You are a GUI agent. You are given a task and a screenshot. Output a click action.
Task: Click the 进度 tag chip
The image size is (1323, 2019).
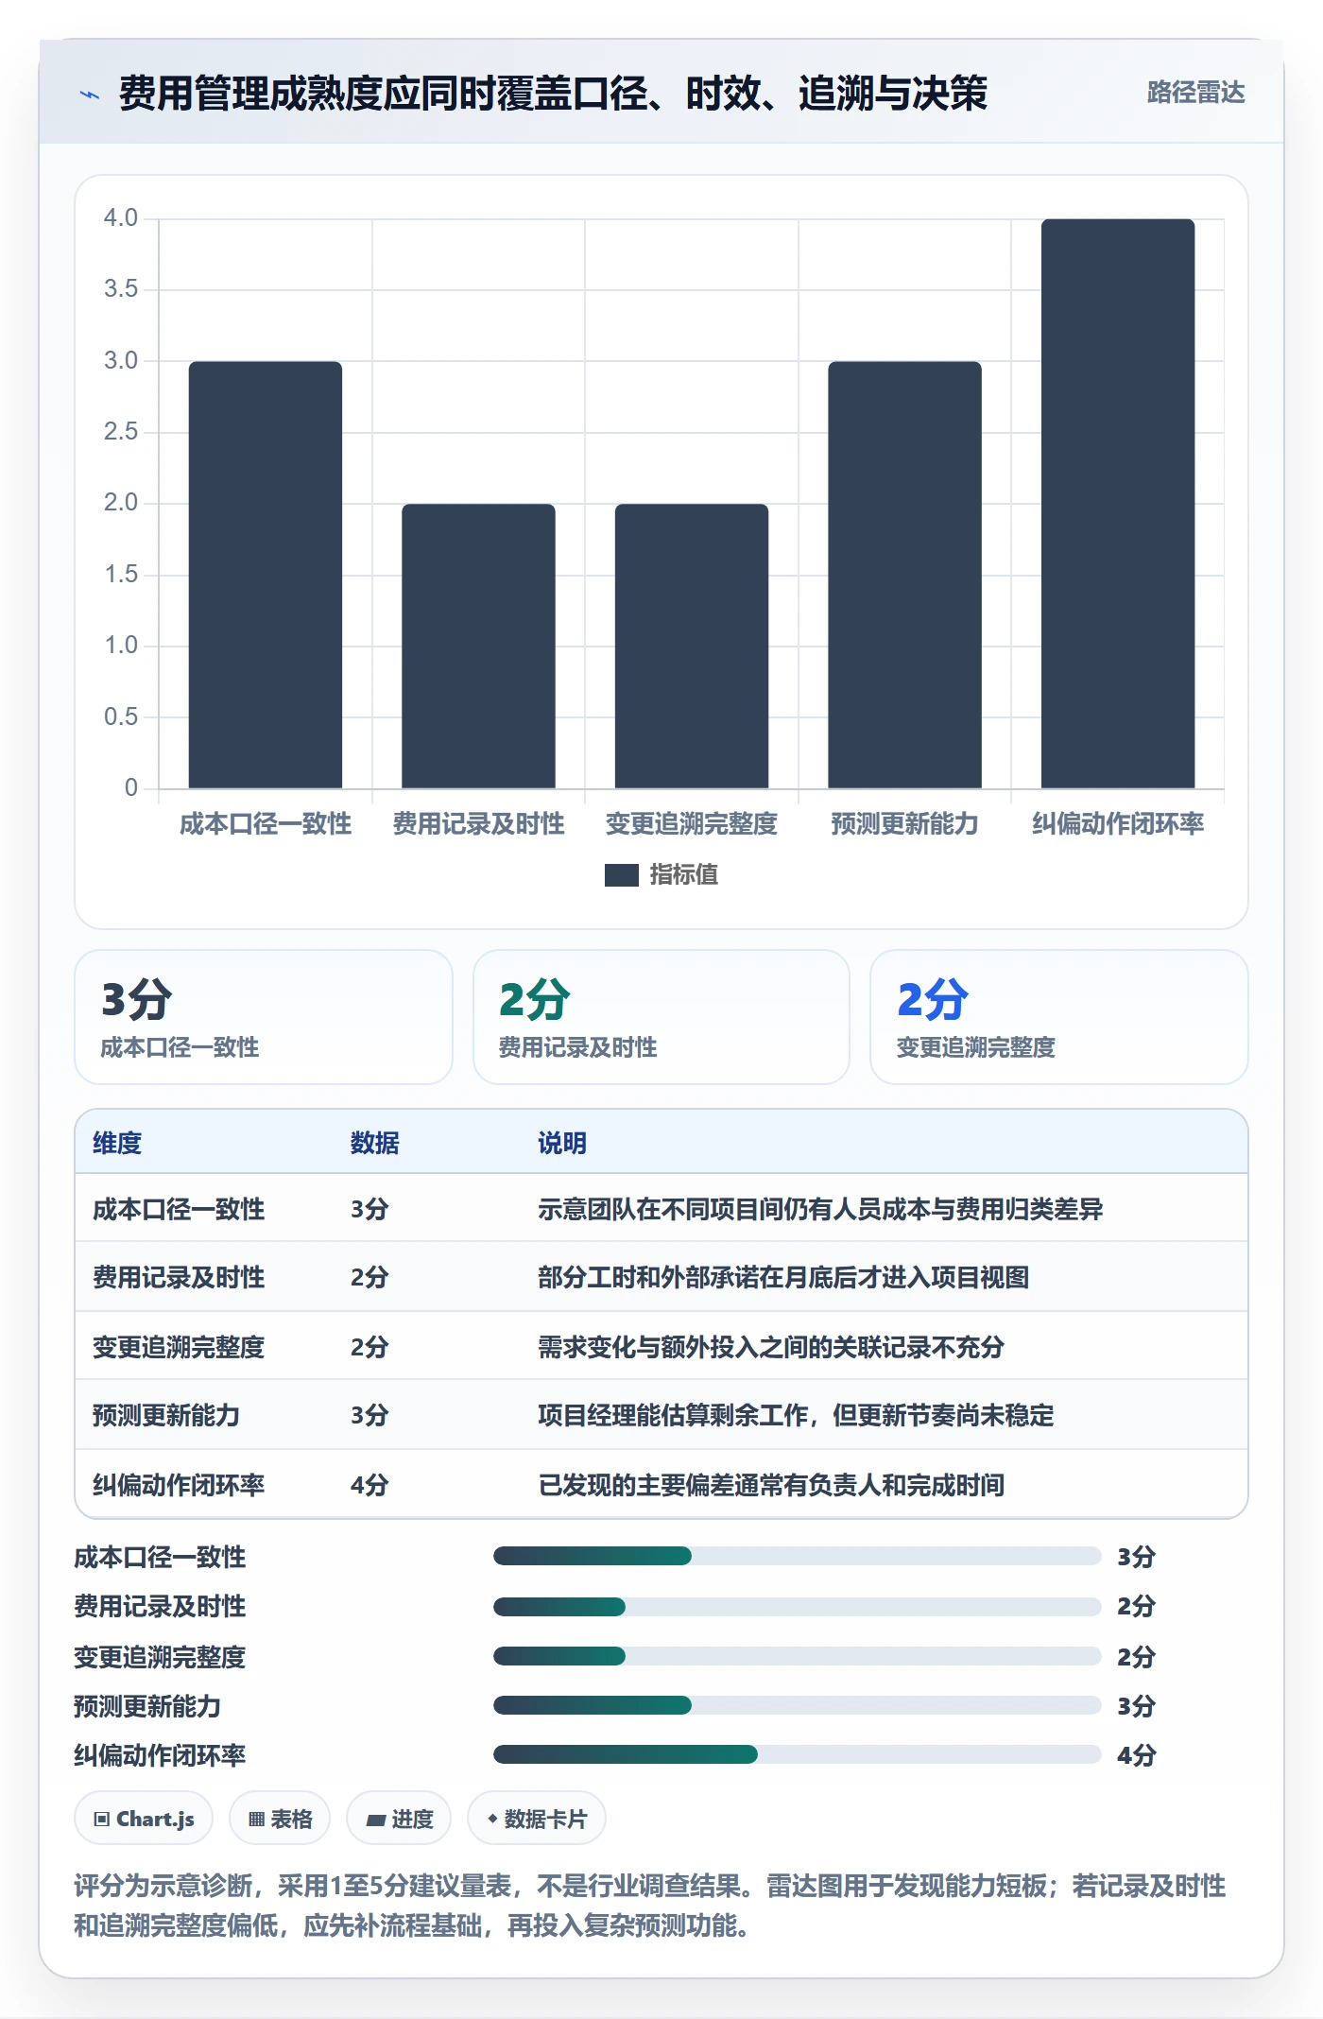[x=399, y=1819]
